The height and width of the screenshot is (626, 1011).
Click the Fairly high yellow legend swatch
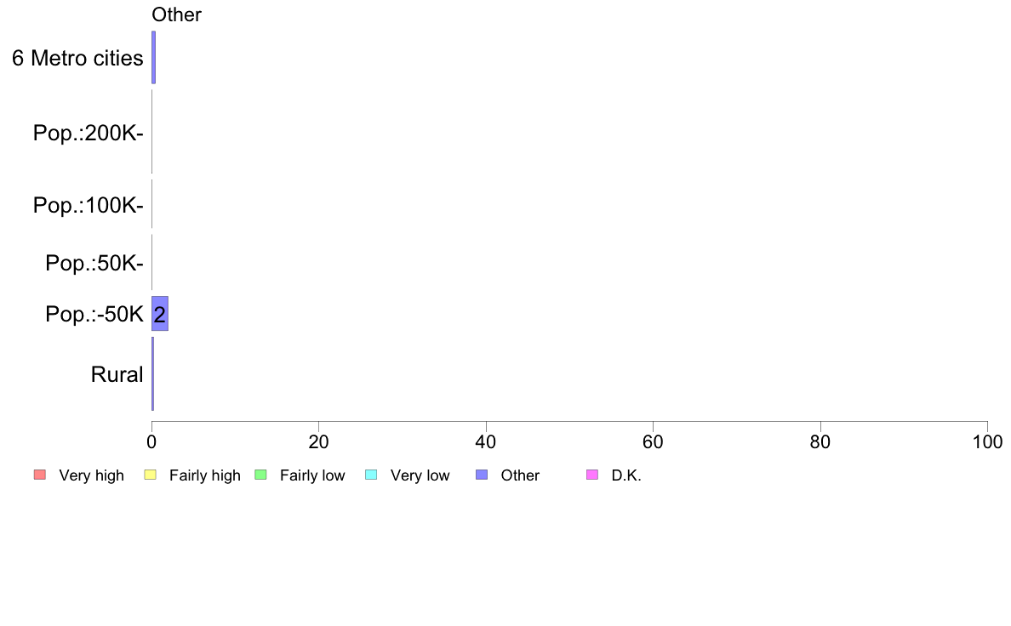point(151,475)
